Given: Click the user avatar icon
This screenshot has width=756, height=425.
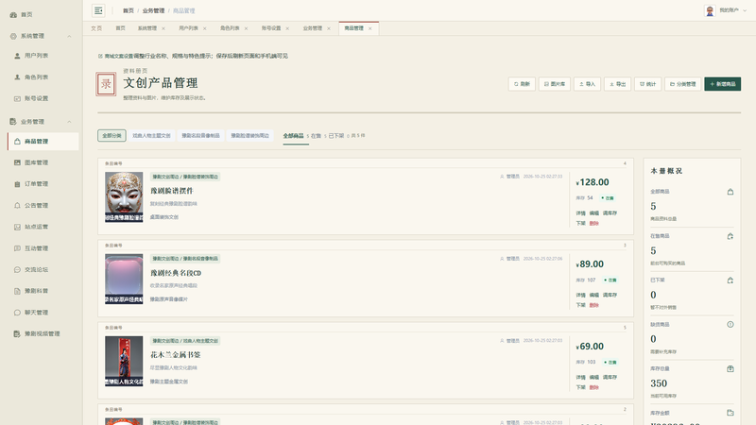Looking at the screenshot, I should coord(710,10).
